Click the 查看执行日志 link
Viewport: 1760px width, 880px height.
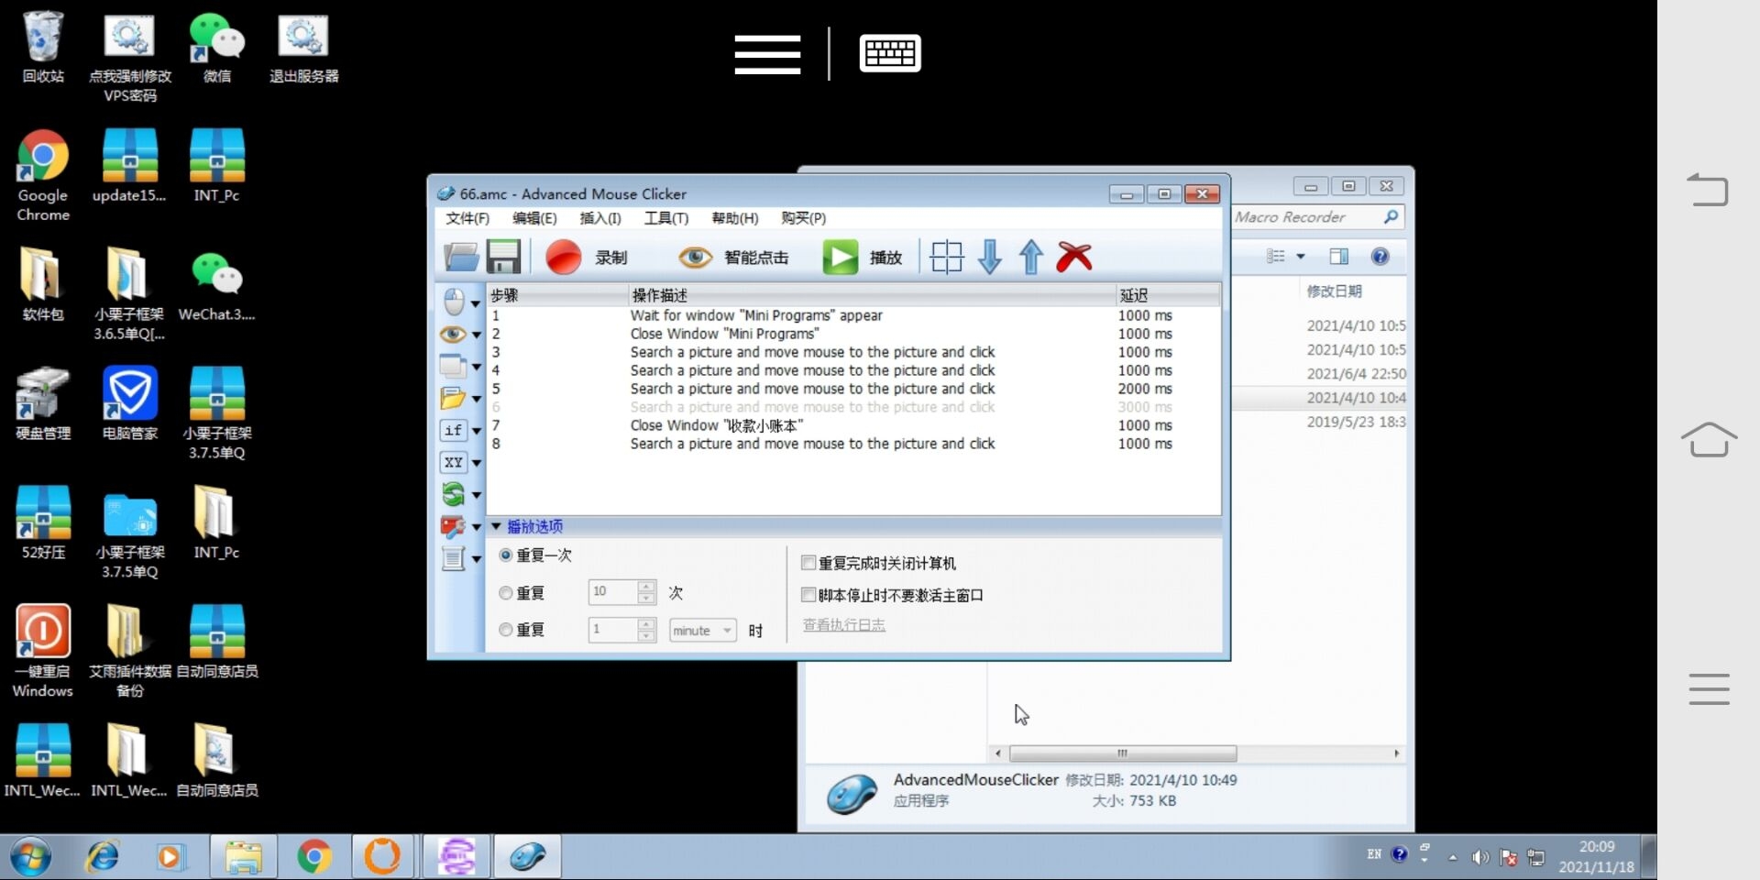pyautogui.click(x=843, y=625)
